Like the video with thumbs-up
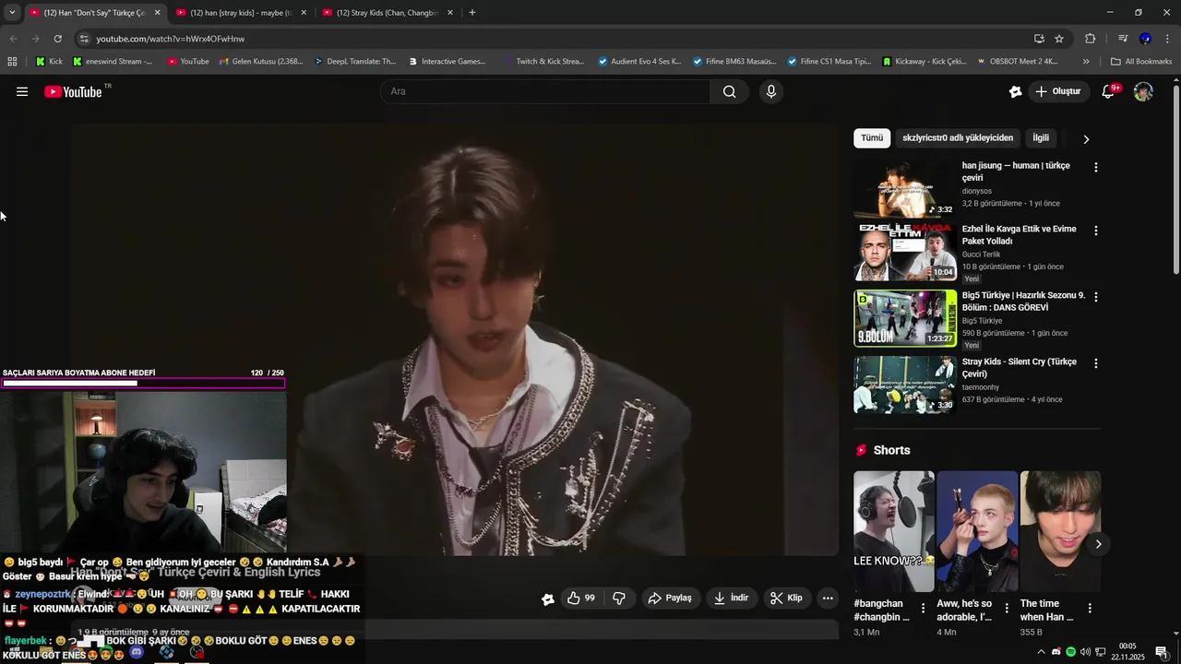 tap(581, 598)
